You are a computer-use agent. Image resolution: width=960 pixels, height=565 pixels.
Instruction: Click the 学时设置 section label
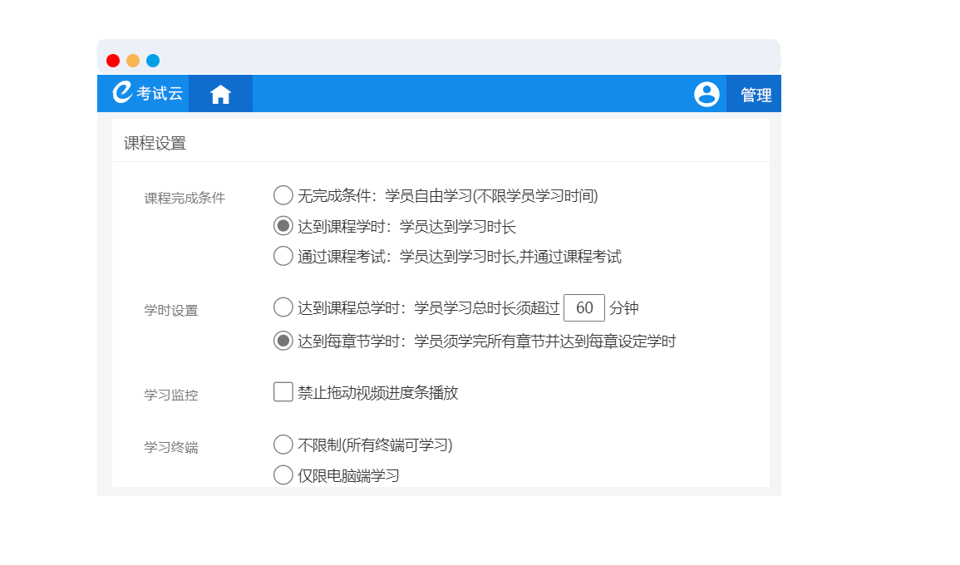tap(171, 310)
